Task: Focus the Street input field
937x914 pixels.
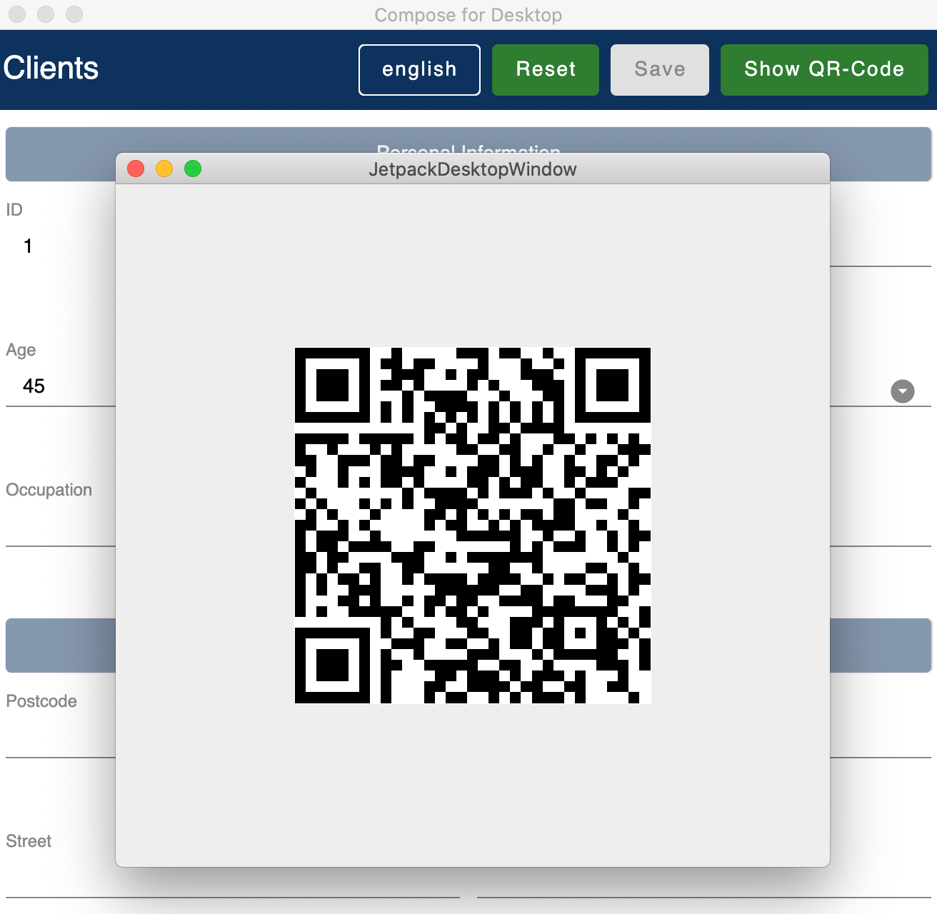Action: click(x=233, y=878)
